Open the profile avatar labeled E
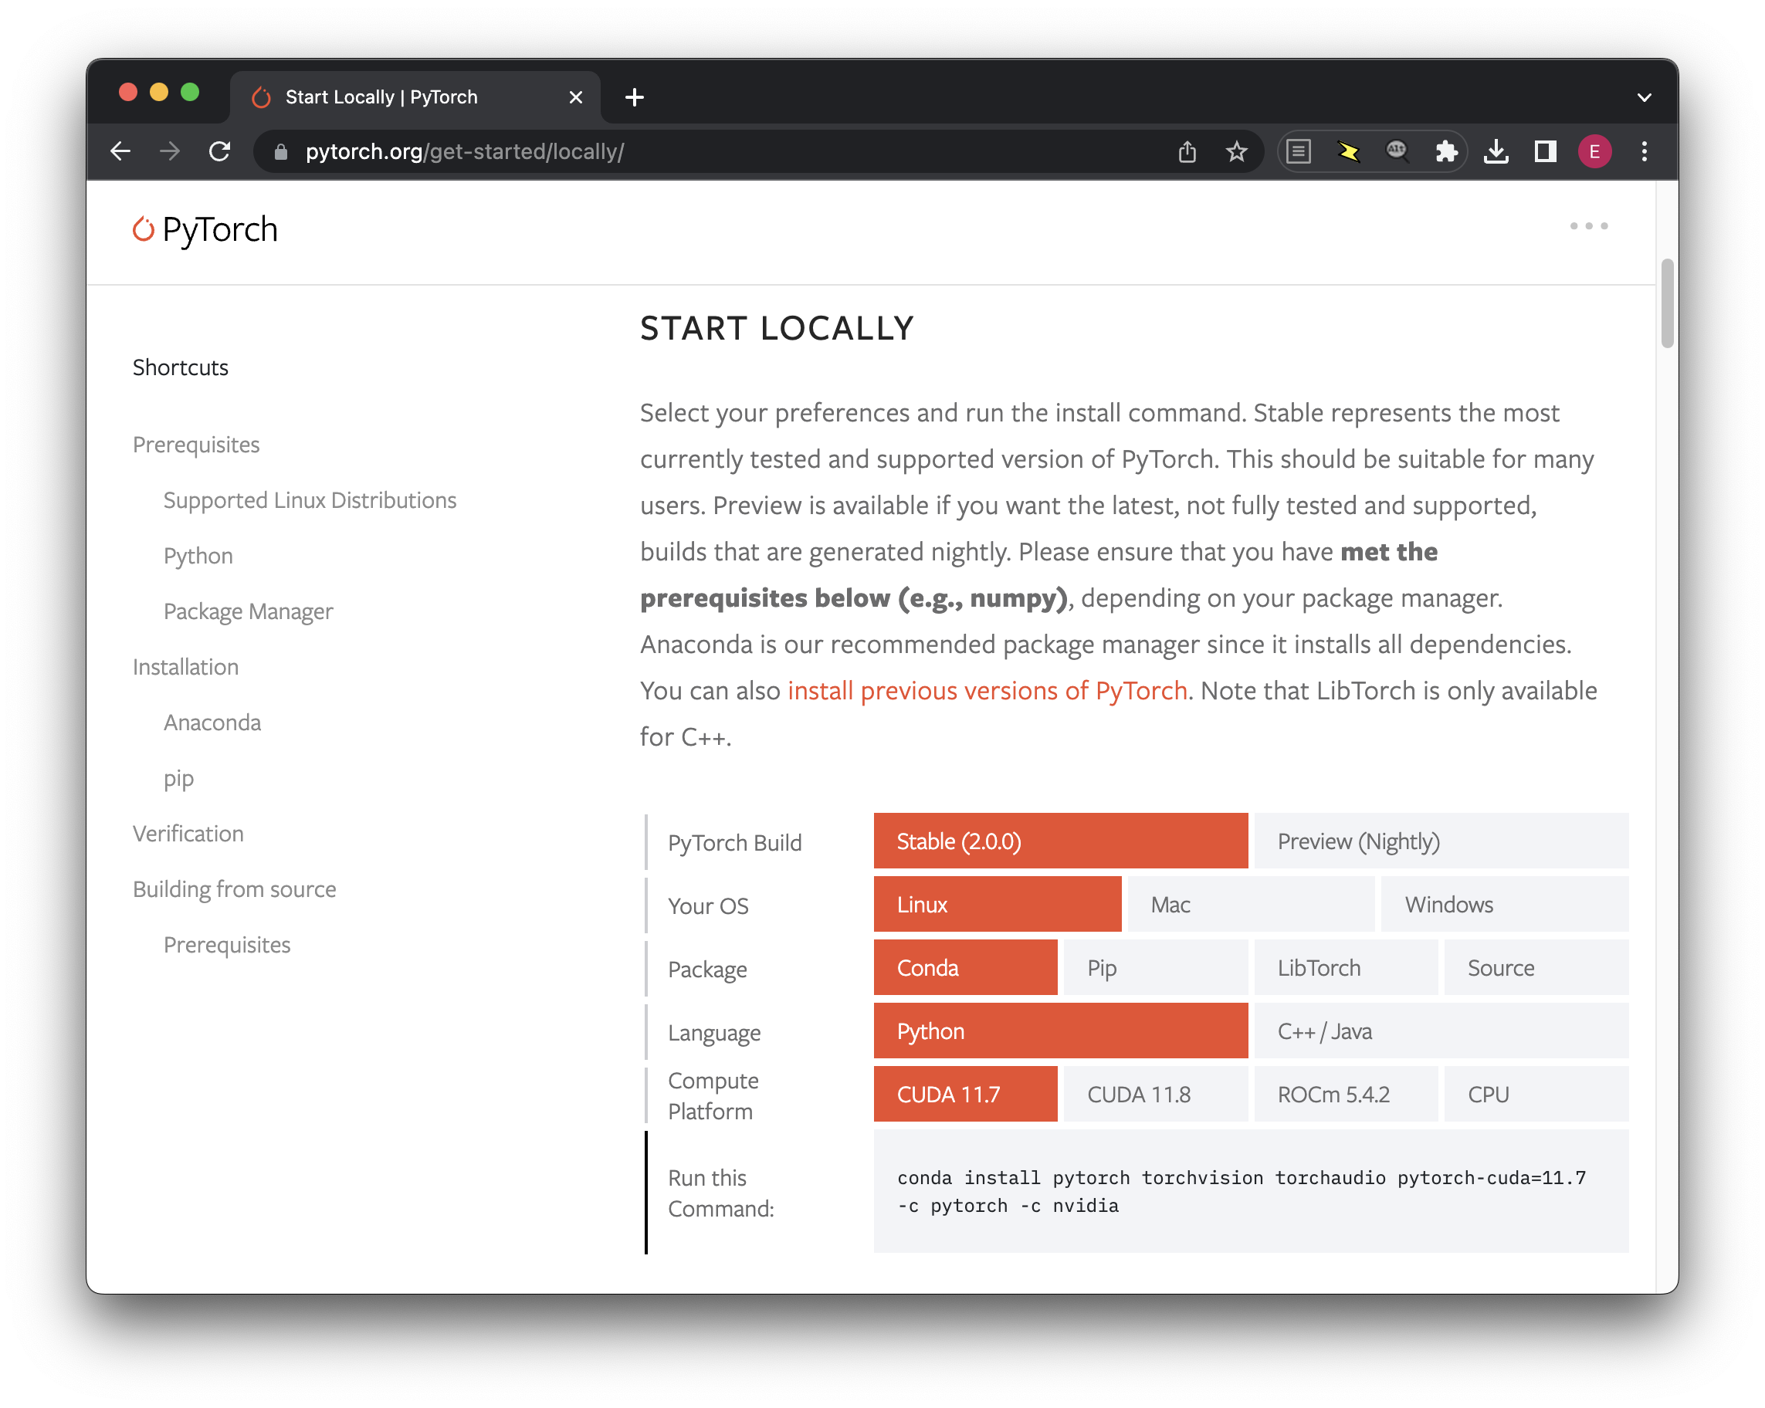Image resolution: width=1765 pixels, height=1408 pixels. pyautogui.click(x=1594, y=151)
